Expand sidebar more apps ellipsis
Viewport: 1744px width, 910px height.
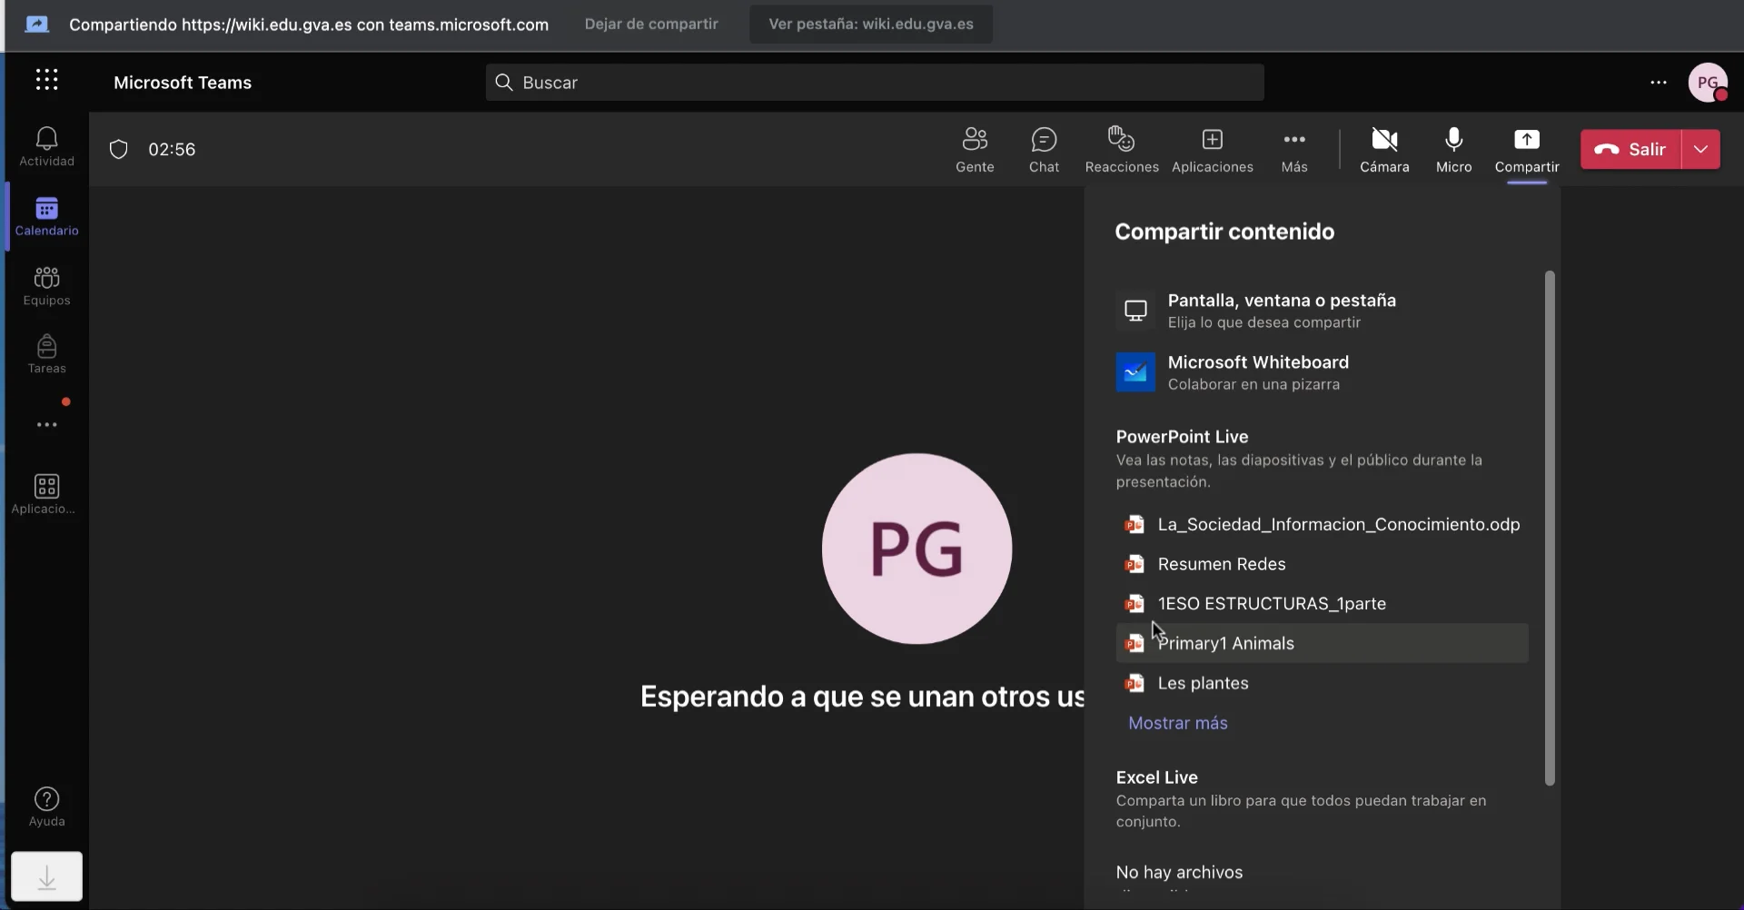tap(47, 425)
